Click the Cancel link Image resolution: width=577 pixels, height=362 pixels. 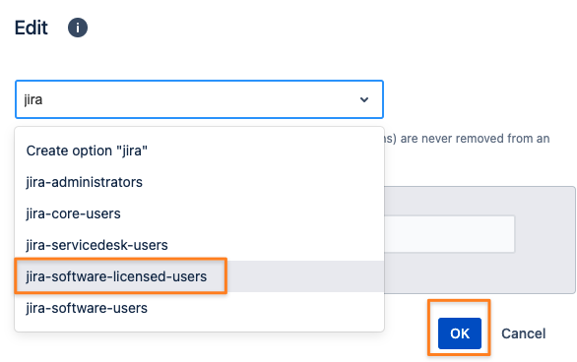[x=523, y=333]
